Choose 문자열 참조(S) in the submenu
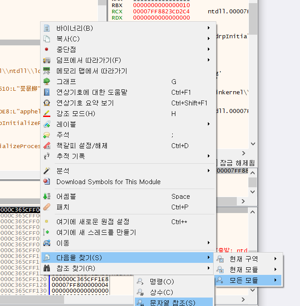This screenshot has width=300, height=306. click(x=174, y=302)
